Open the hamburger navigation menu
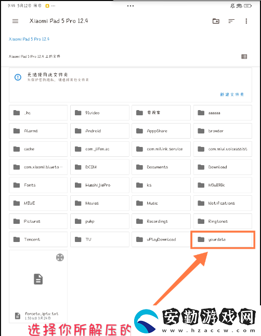Screen dimensions: 261x336 (x=15, y=21)
